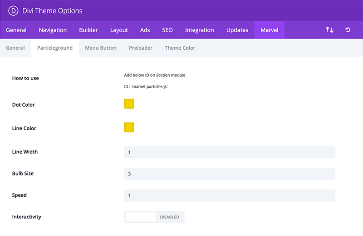Viewport: 363px width, 236px height.
Task: Pick the Dot Color swatch
Action: pyautogui.click(x=129, y=104)
